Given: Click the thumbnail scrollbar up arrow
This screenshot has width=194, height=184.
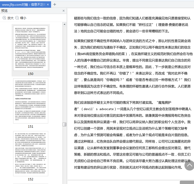Looking at the screenshot, I should [64, 24].
